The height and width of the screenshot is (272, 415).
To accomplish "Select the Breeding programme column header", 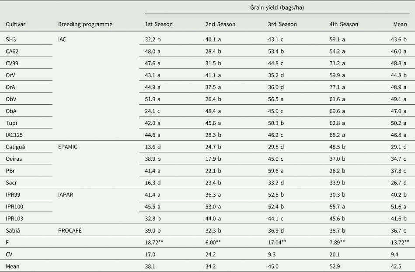I will point(85,25).
